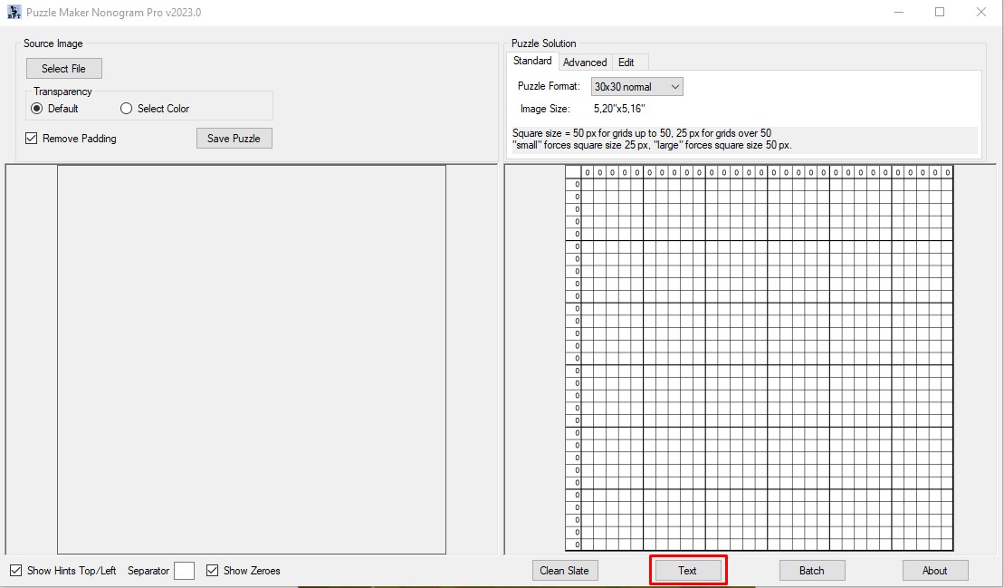
Task: Switch to the Standard tab
Action: (x=532, y=62)
